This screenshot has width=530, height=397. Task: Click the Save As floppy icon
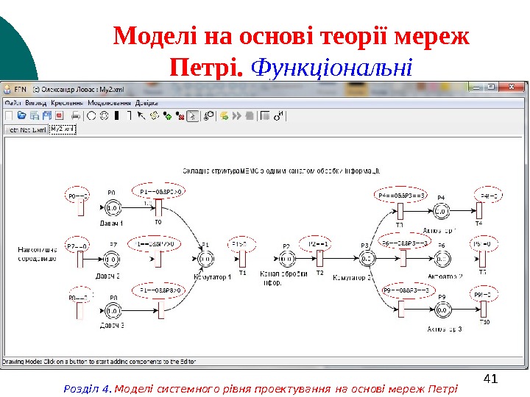[x=47, y=116]
